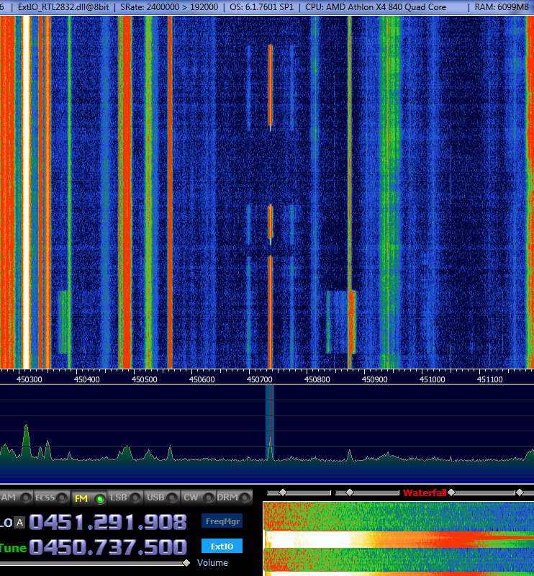Viewport: 534px width, 576px height.
Task: Tune to the spectrum peak near 450550
Action: [170, 453]
